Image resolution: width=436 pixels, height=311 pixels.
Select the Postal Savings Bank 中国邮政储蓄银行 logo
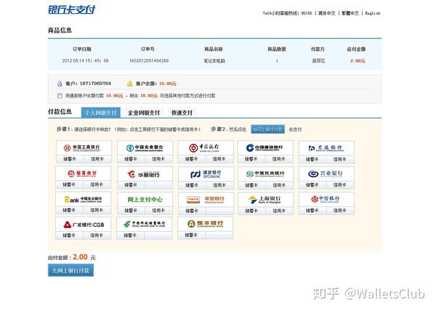pyautogui.click(x=145, y=224)
